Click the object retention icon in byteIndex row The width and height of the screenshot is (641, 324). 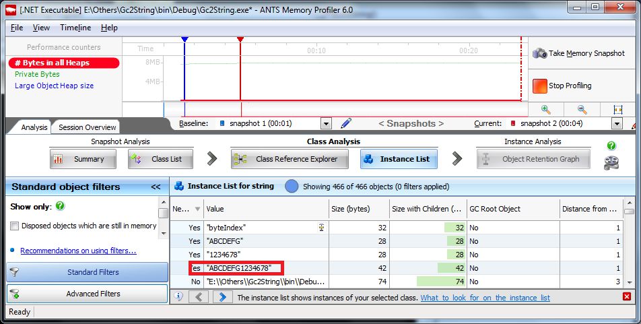point(322,228)
